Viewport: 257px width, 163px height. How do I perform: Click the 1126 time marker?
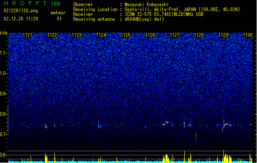pyautogui.click(x=150, y=35)
